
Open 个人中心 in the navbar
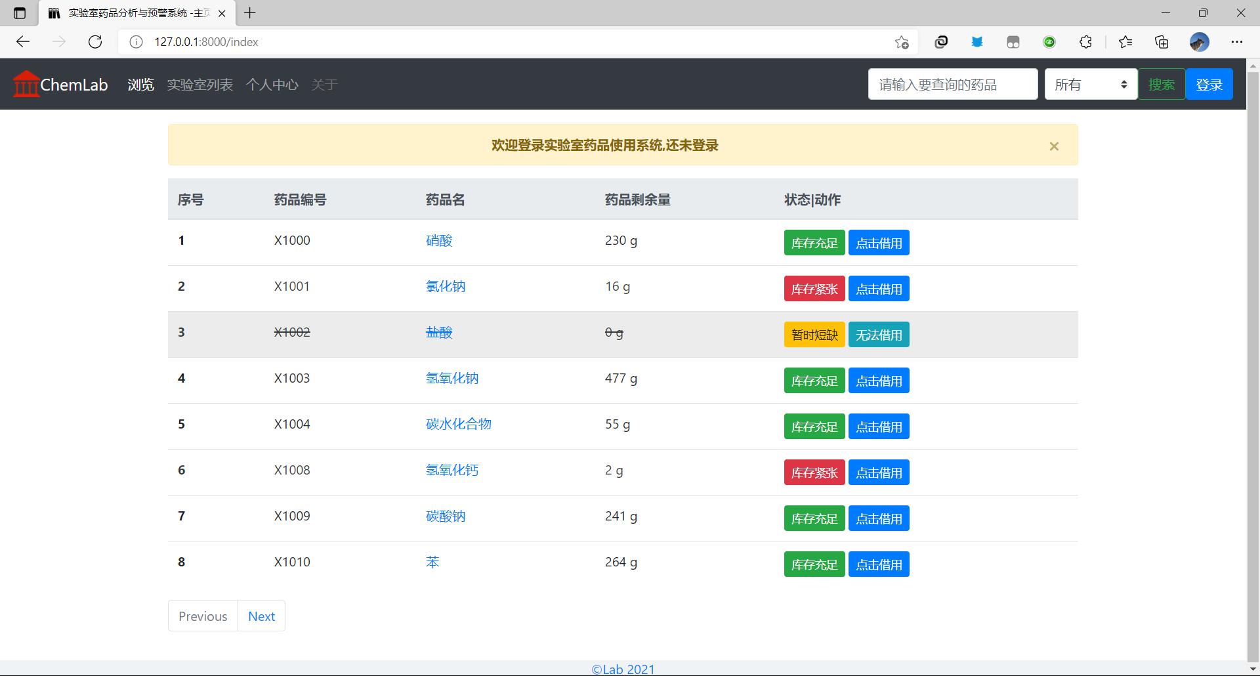272,85
